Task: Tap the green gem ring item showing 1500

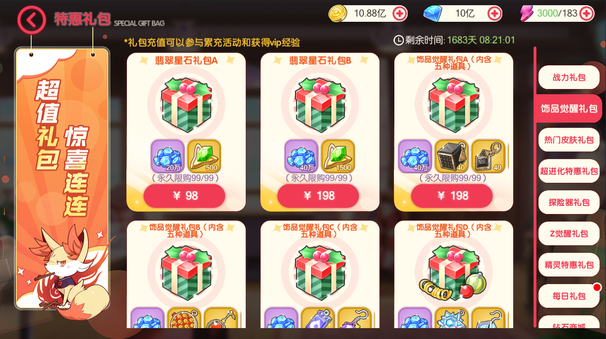Action: tap(338, 156)
